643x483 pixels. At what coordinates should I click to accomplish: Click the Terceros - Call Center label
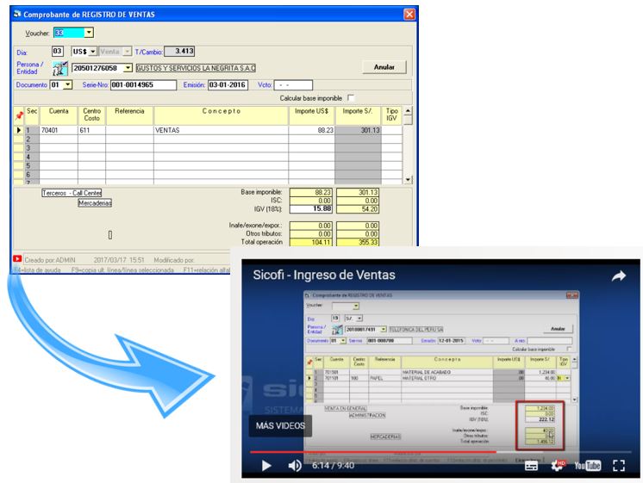pyautogui.click(x=72, y=193)
